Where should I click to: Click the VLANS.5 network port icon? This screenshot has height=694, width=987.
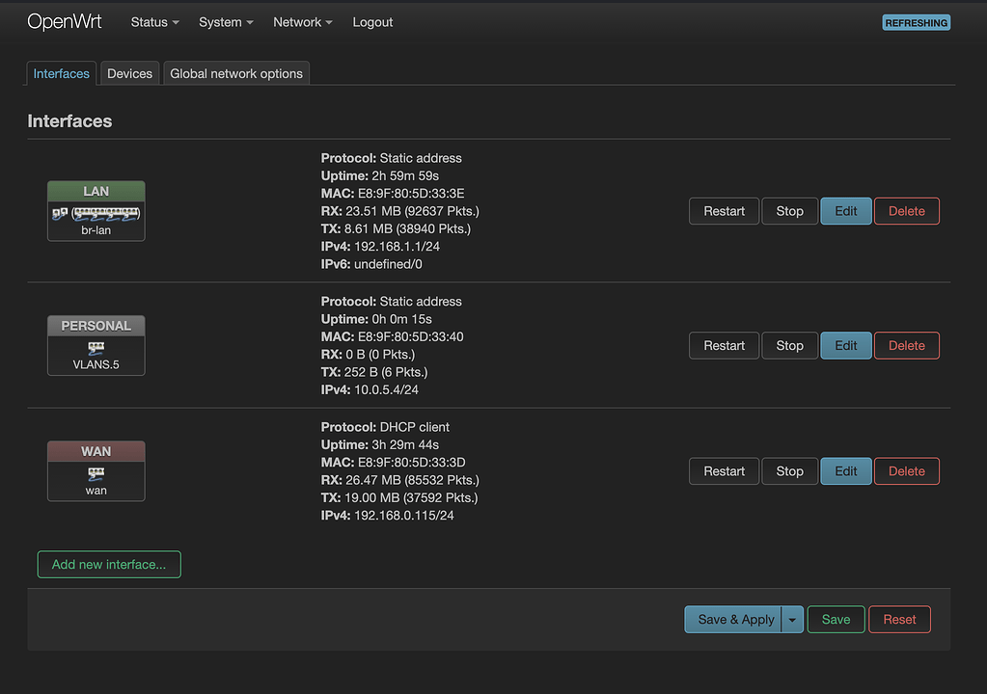pyautogui.click(x=96, y=348)
